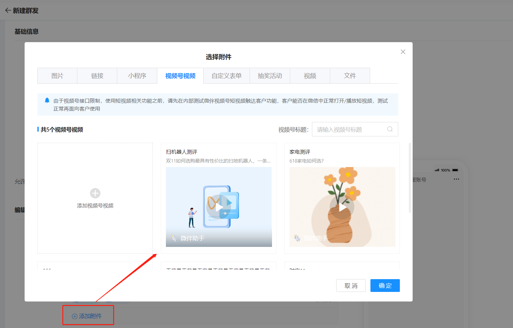Open the 小程序 tab
This screenshot has width=513, height=328.
pos(137,76)
